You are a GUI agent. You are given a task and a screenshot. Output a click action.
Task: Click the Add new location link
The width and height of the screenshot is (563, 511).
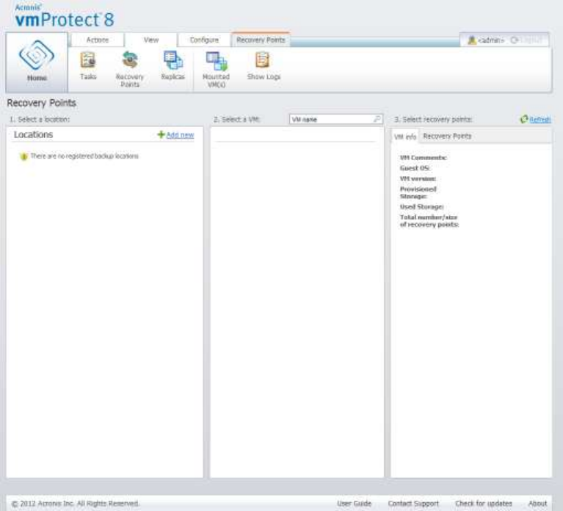coord(180,135)
